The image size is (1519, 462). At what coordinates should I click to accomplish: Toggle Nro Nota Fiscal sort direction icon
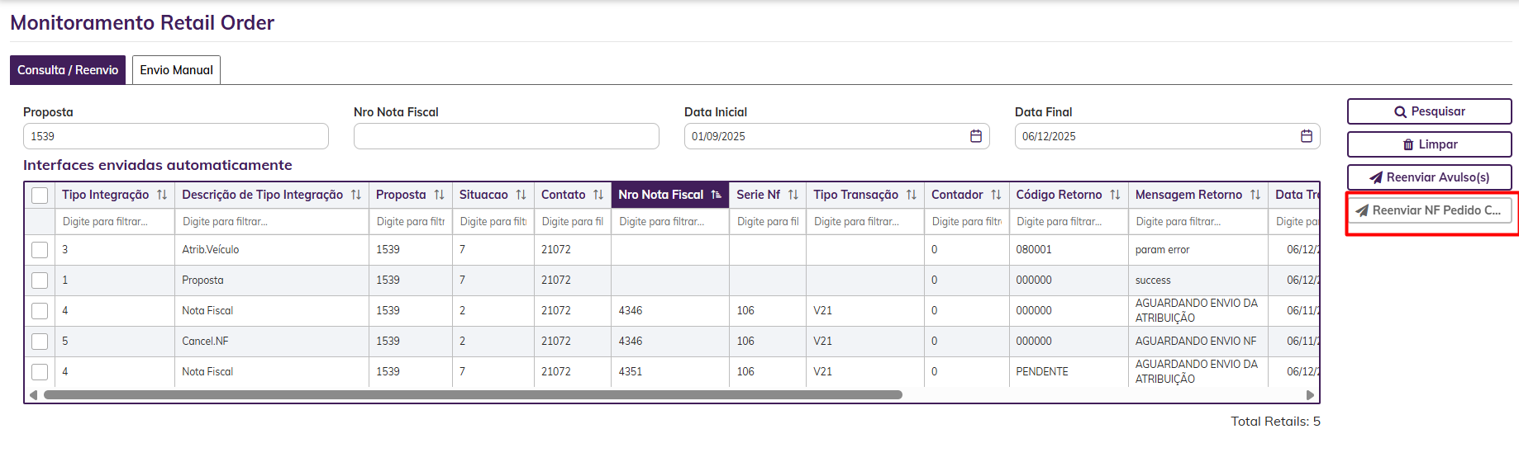(716, 195)
